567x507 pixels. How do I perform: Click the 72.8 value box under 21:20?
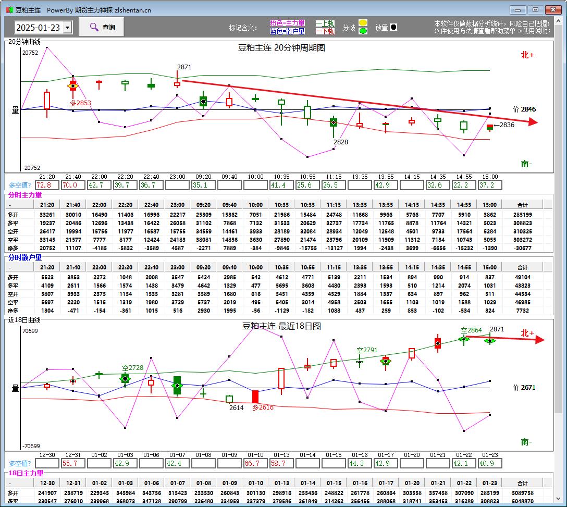(47, 185)
